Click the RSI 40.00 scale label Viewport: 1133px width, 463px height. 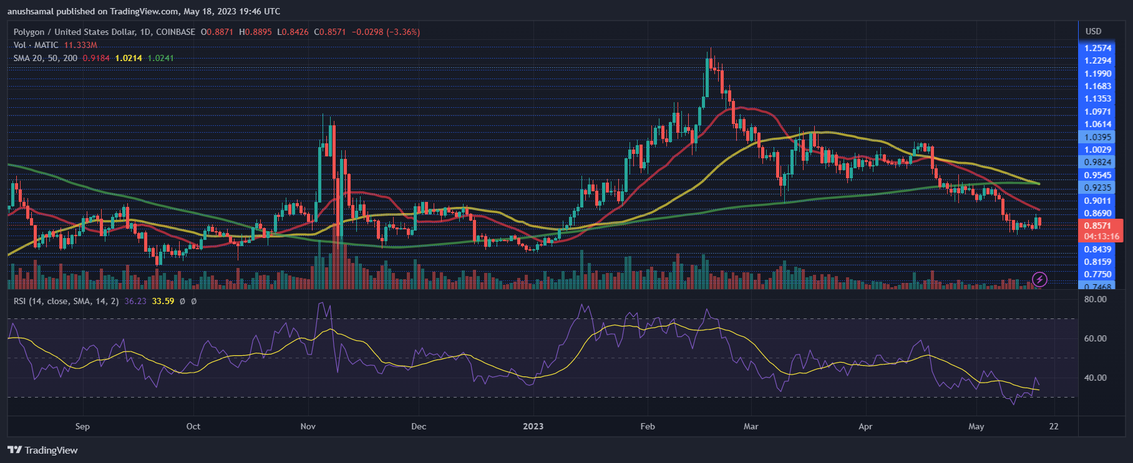click(1096, 378)
